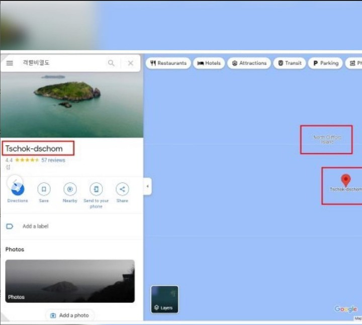Click the Directions icon
The width and height of the screenshot is (362, 325).
(x=18, y=189)
